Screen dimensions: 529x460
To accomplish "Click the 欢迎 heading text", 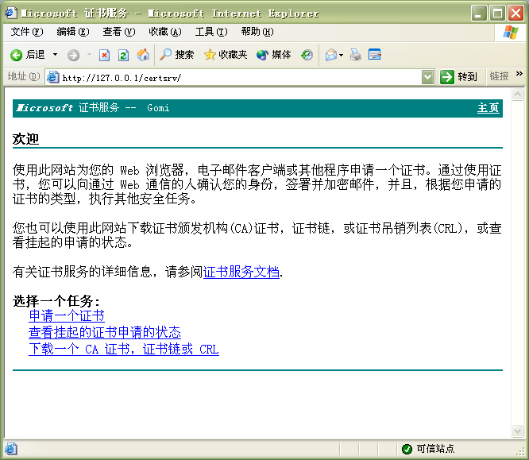I will click(x=25, y=139).
